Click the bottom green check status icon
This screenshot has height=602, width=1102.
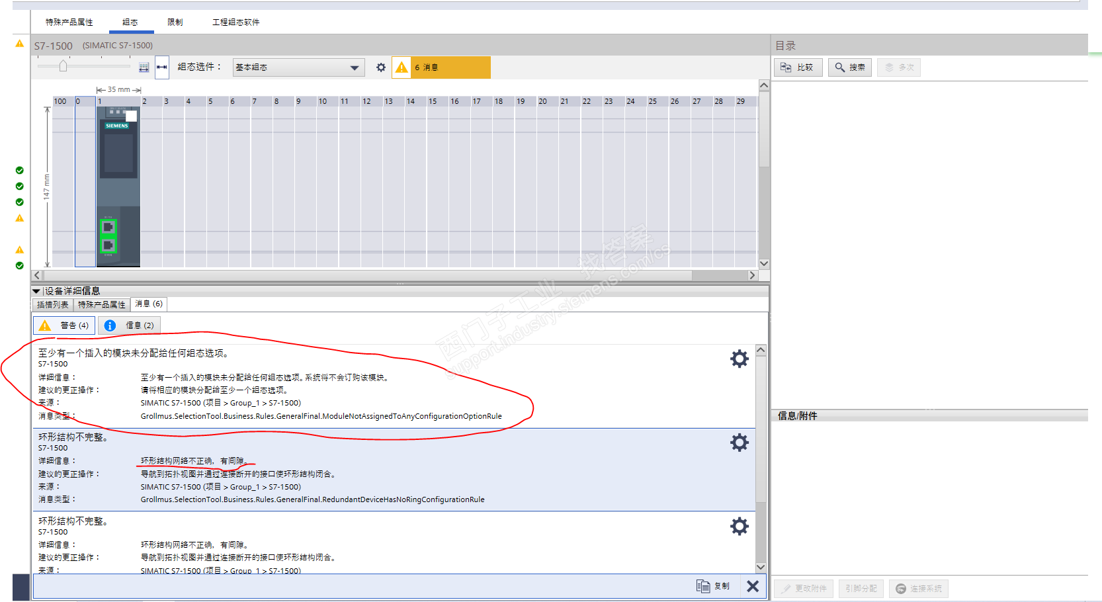point(19,265)
